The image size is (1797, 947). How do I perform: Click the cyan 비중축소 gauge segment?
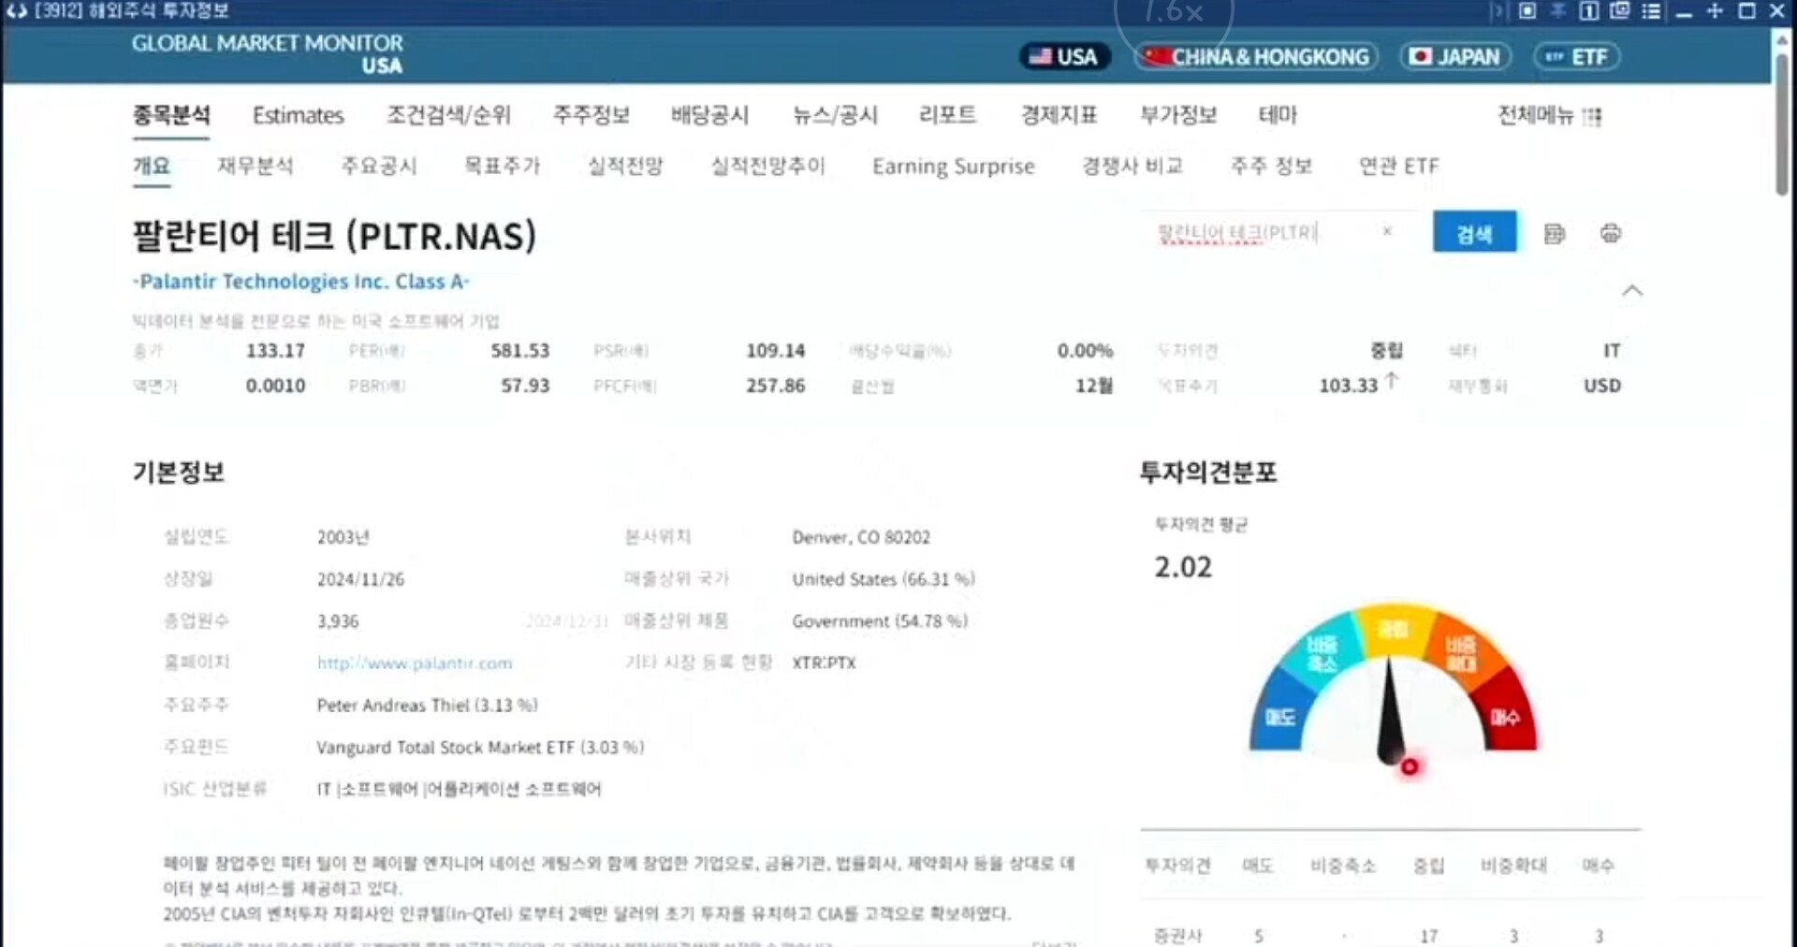tap(1322, 654)
